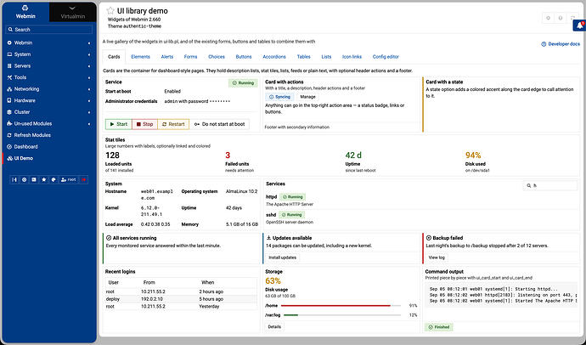Click the red logout icon in sidebar
Viewport: 586px width, 345px height.
[x=84, y=180]
